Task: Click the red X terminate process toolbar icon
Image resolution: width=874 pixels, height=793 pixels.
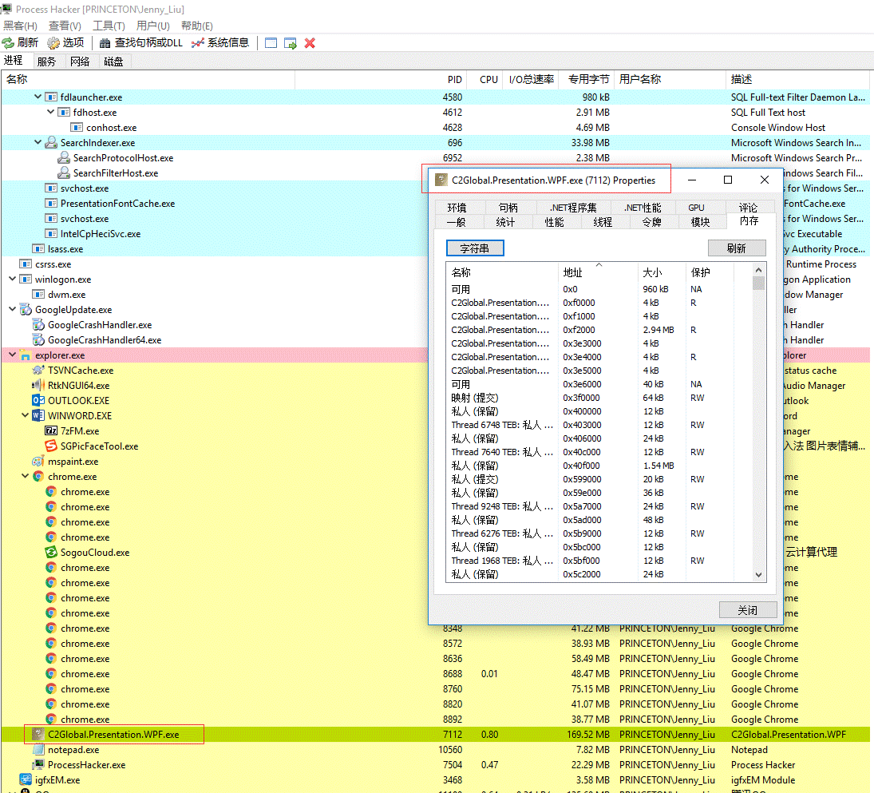Action: click(x=311, y=42)
